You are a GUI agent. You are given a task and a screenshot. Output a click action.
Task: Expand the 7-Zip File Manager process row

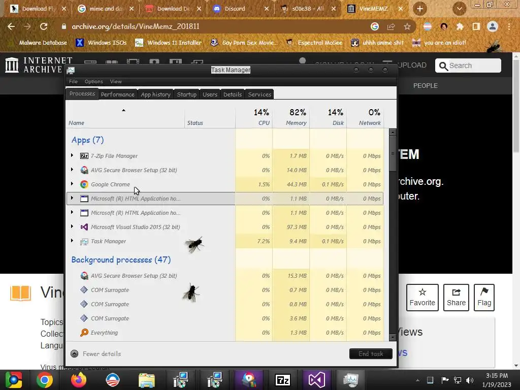72,155
